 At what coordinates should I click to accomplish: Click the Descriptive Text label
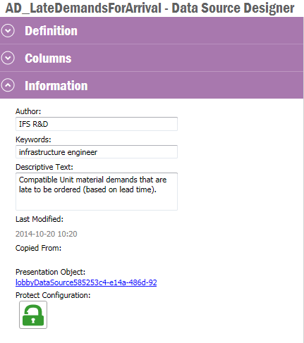pos(44,167)
